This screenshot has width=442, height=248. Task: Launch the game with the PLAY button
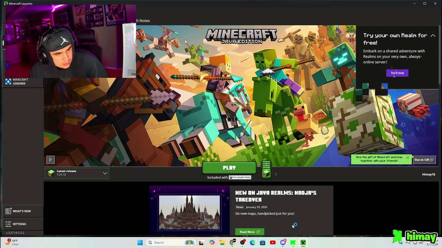[x=229, y=168]
